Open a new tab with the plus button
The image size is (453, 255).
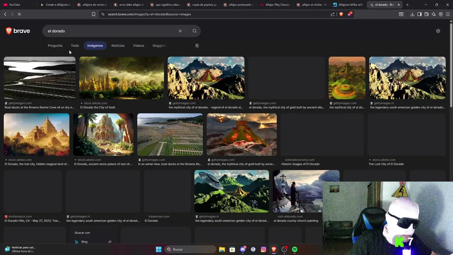click(x=407, y=5)
